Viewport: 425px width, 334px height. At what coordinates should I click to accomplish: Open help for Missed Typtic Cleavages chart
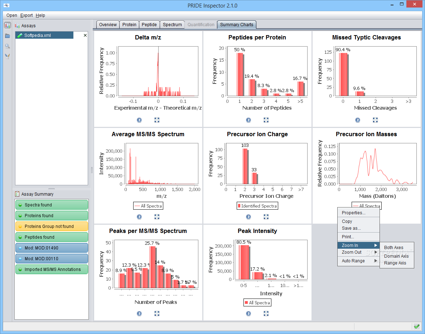(x=358, y=120)
